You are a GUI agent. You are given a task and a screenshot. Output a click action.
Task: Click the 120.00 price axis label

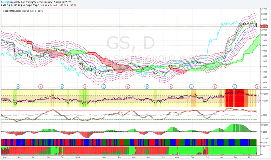pyautogui.click(x=264, y=88)
